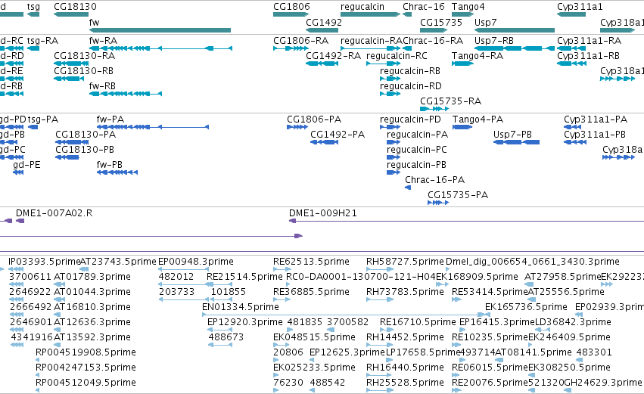Click the regucalcin-PB protein label
The height and width of the screenshot is (394, 644).
coord(416,166)
